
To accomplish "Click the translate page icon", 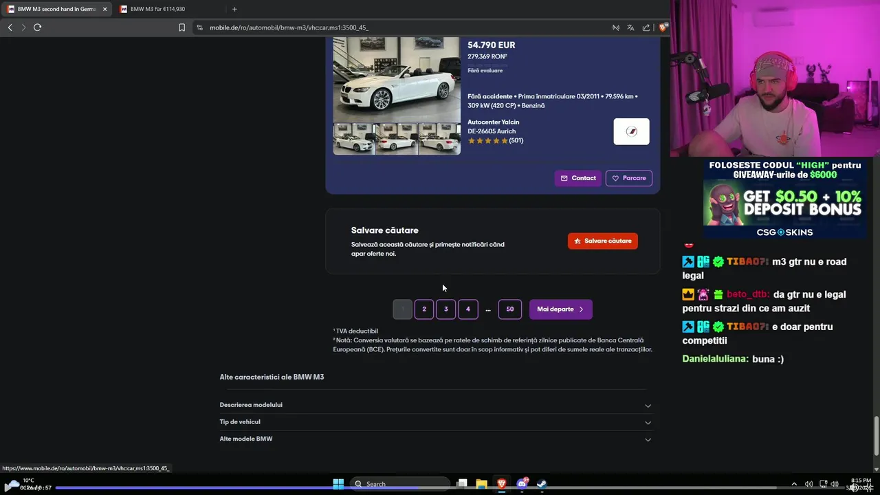I will pyautogui.click(x=630, y=27).
